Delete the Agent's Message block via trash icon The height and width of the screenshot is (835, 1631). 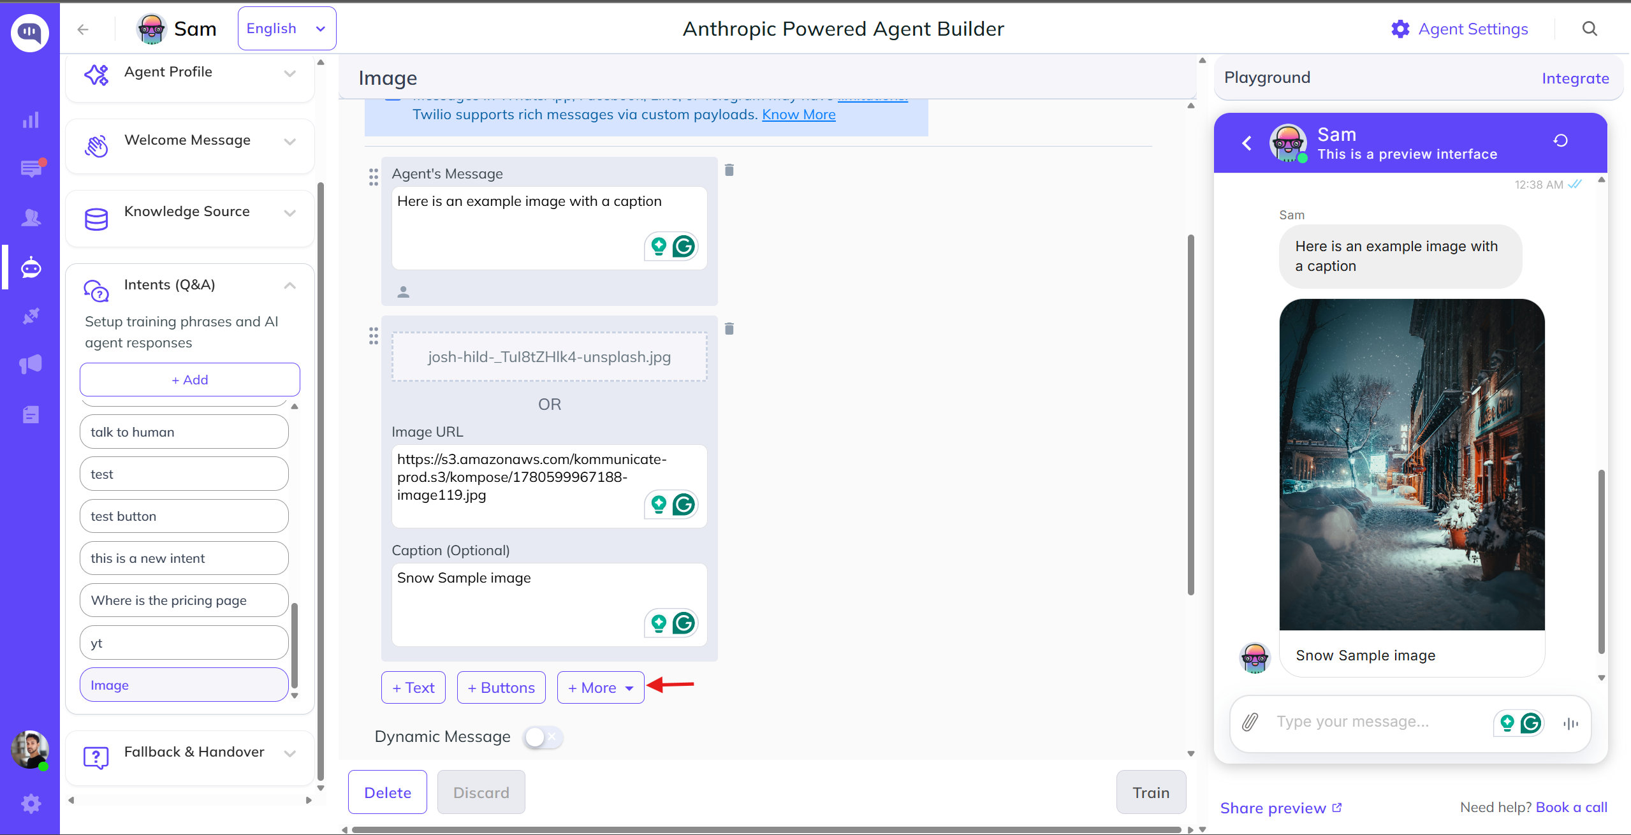(729, 170)
